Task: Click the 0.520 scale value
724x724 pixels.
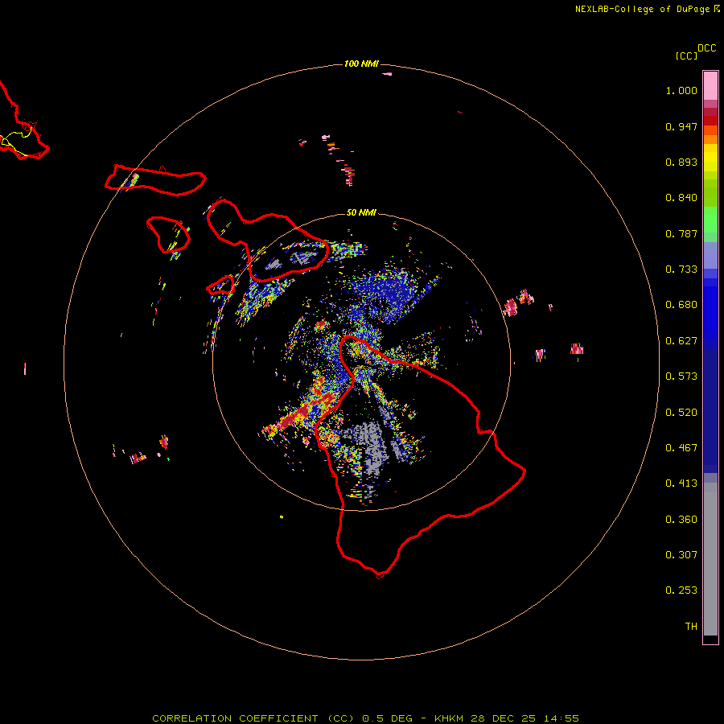Action: tap(681, 413)
